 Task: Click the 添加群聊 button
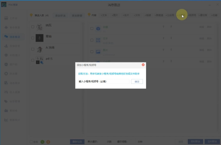(77, 15)
